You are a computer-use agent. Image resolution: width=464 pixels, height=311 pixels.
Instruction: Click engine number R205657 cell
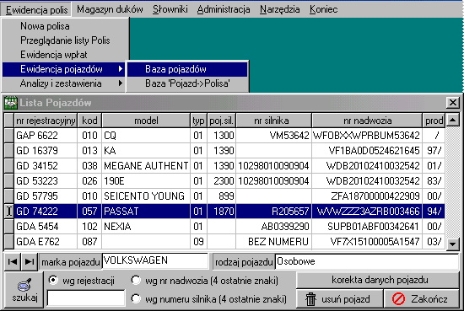coord(273,211)
